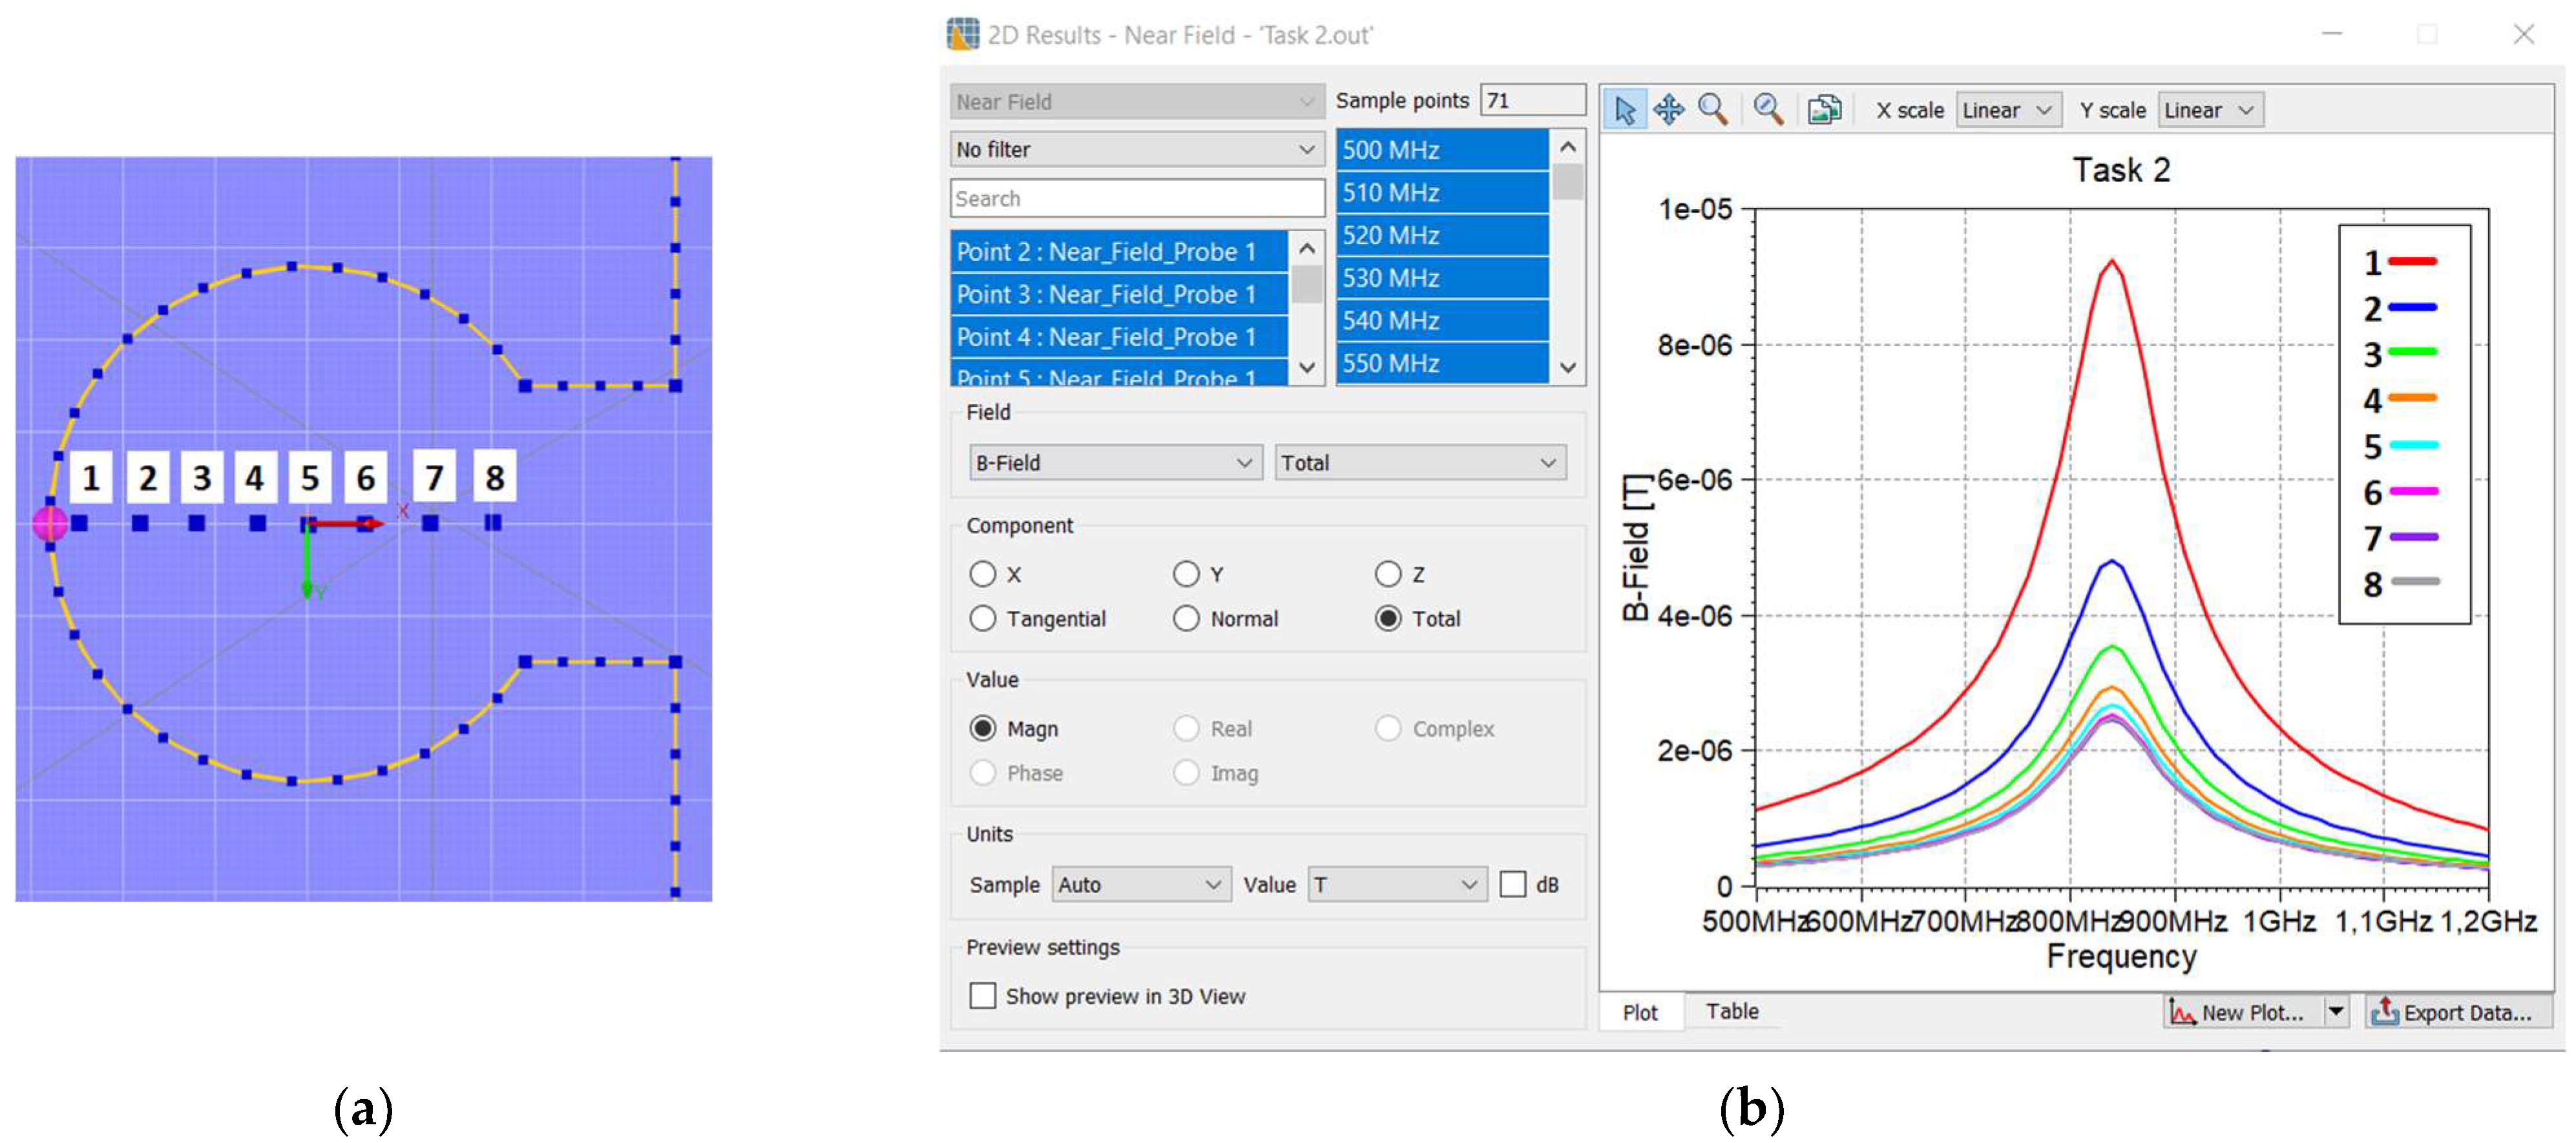Select the Y component radio button

(1186, 575)
